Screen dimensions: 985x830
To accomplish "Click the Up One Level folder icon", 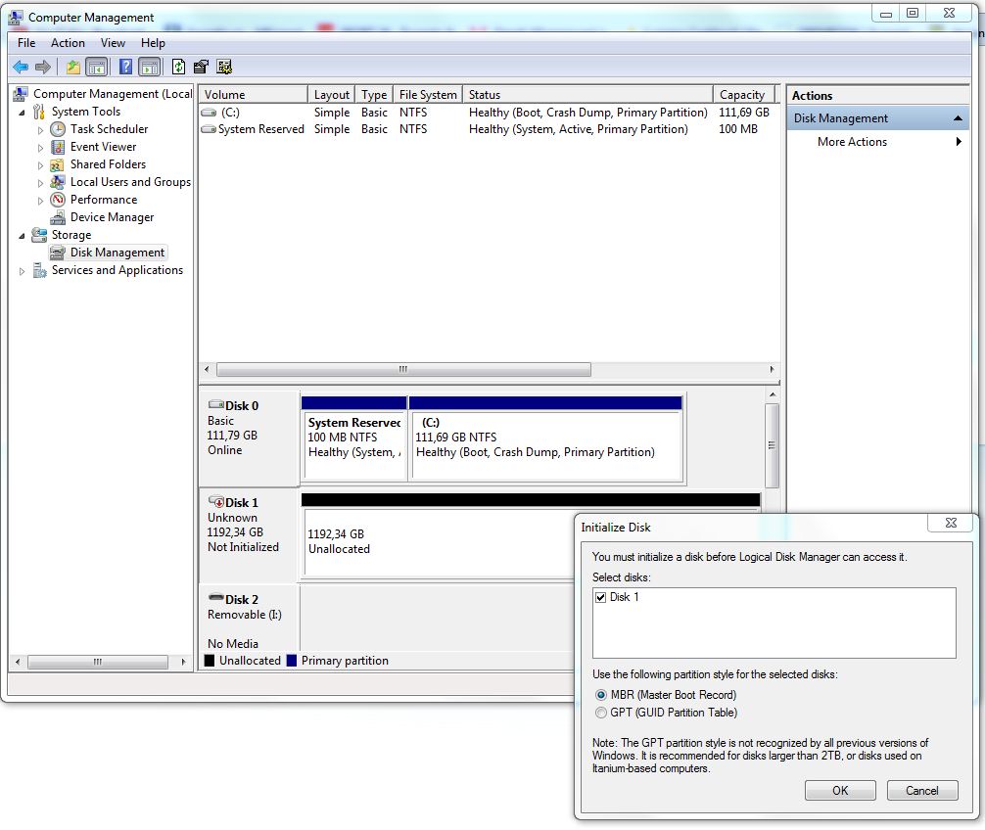I will (73, 67).
